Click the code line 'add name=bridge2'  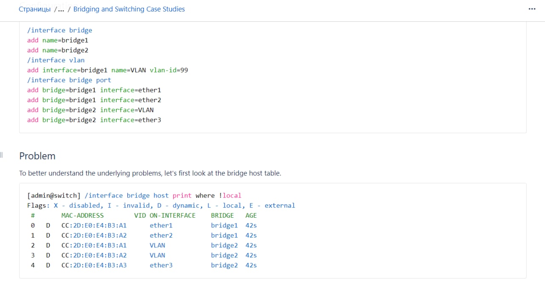57,50
